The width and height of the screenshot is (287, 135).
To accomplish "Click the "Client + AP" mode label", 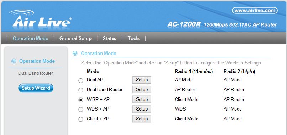I will pos(98,119).
